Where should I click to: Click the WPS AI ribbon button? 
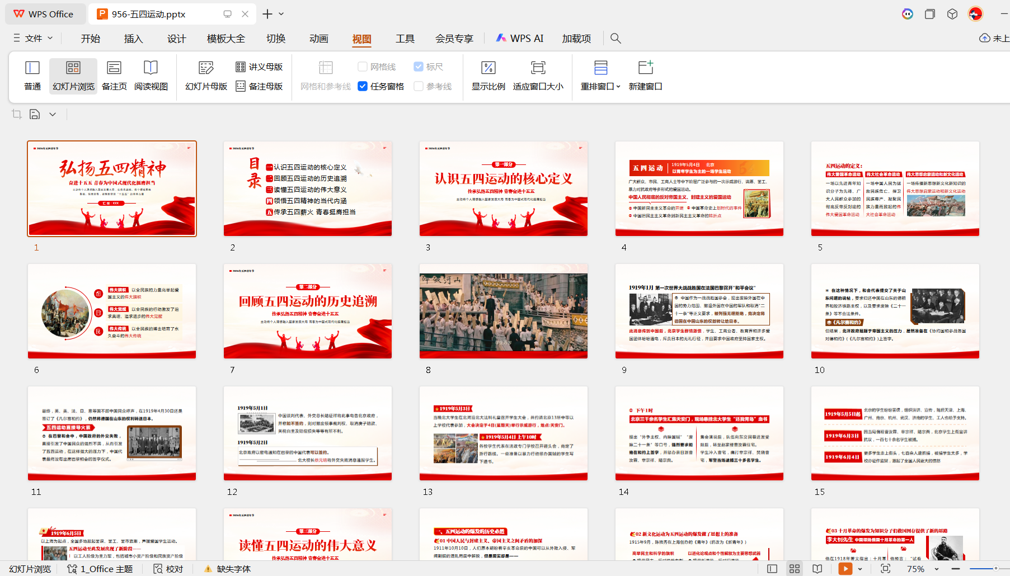click(520, 38)
